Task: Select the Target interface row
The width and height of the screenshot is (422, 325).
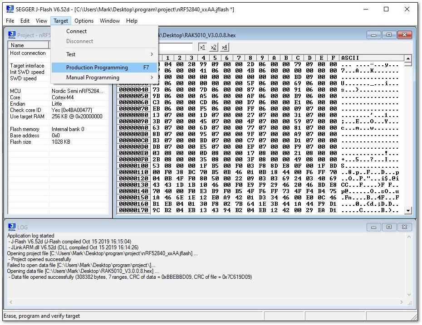Action: [27, 66]
